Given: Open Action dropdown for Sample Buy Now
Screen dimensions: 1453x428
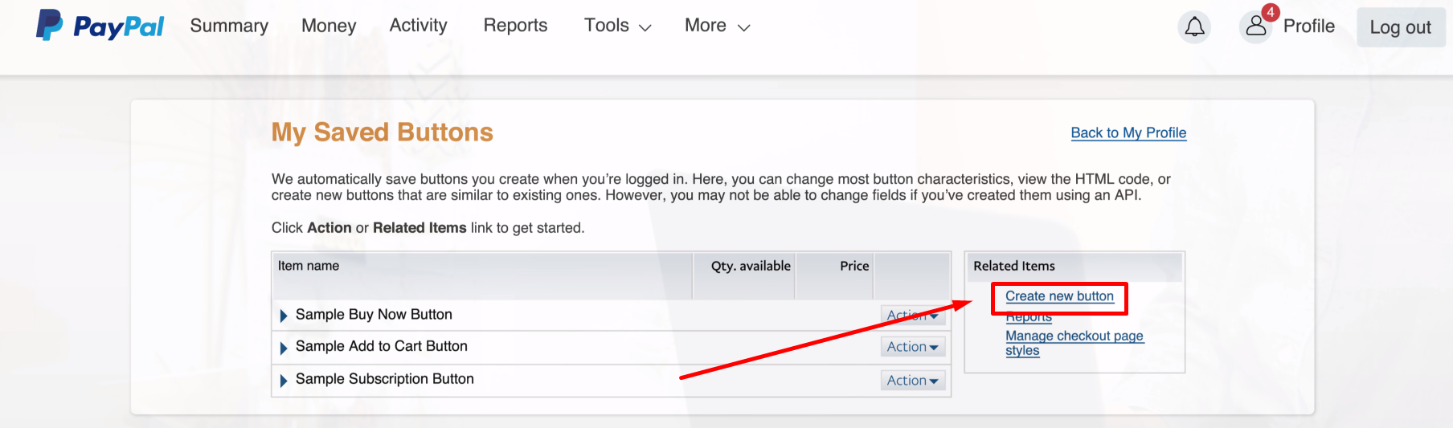Looking at the screenshot, I should pyautogui.click(x=912, y=316).
